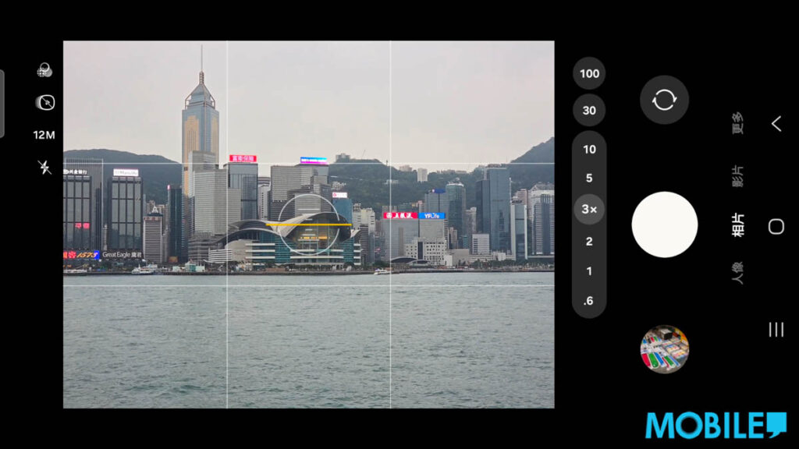Switch between front and rear camera
Viewport: 799px width, 449px height.
click(x=664, y=100)
